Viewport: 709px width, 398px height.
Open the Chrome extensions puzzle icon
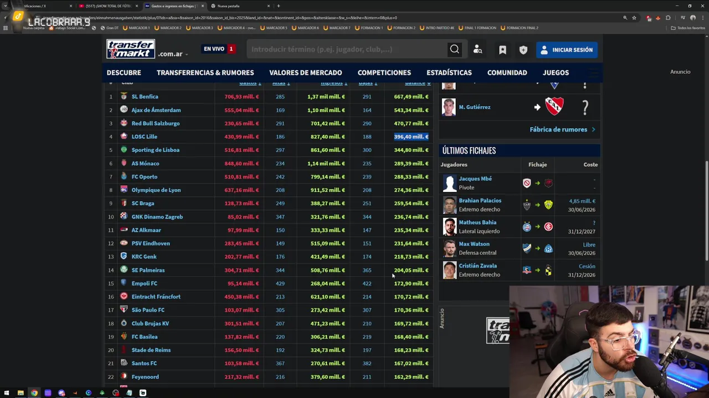668,18
